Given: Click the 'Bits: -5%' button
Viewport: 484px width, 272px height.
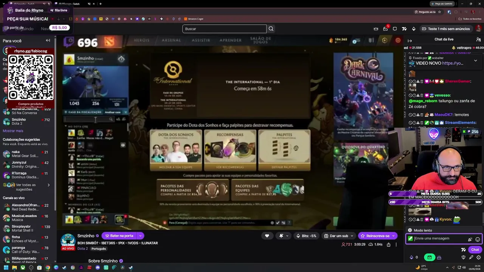Looking at the screenshot, I should tap(306, 236).
